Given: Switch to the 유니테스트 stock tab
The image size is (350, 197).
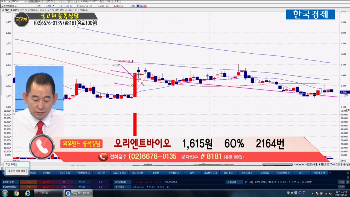Looking at the screenshot, I should (x=138, y=173).
